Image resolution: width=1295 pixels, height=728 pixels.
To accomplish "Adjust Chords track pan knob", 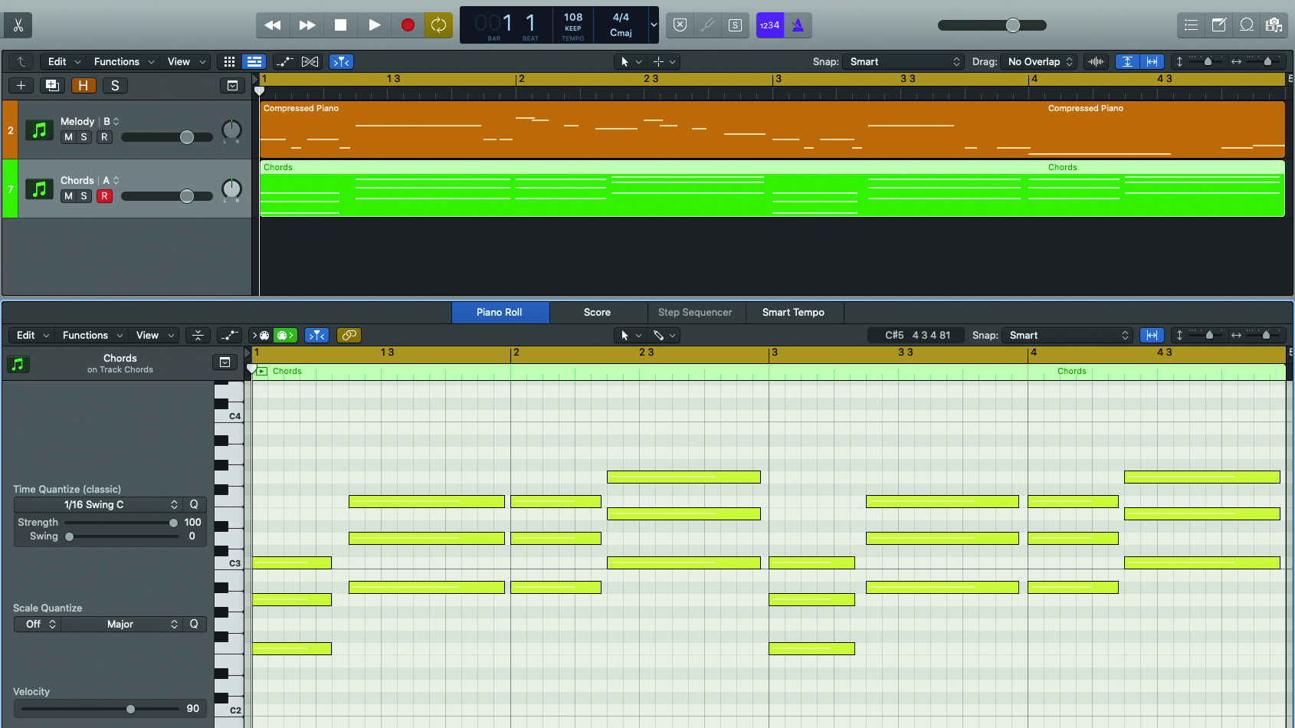I will 231,189.
